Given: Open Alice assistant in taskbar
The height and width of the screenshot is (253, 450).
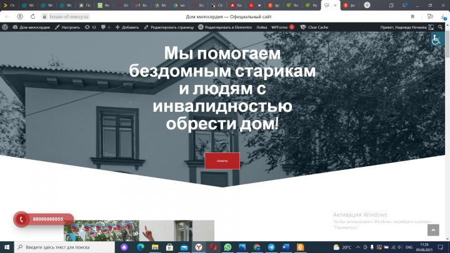Looking at the screenshot, I should [x=124, y=247].
